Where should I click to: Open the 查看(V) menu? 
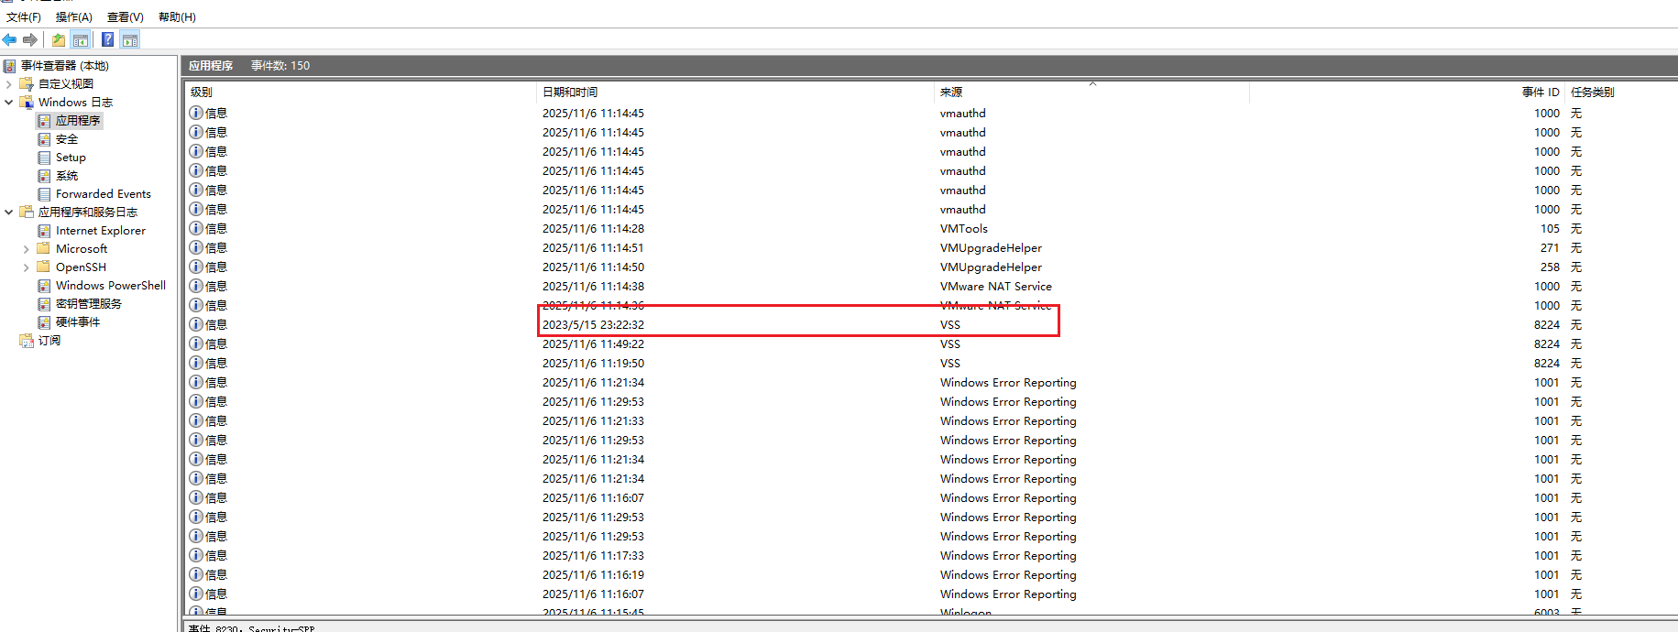(125, 16)
